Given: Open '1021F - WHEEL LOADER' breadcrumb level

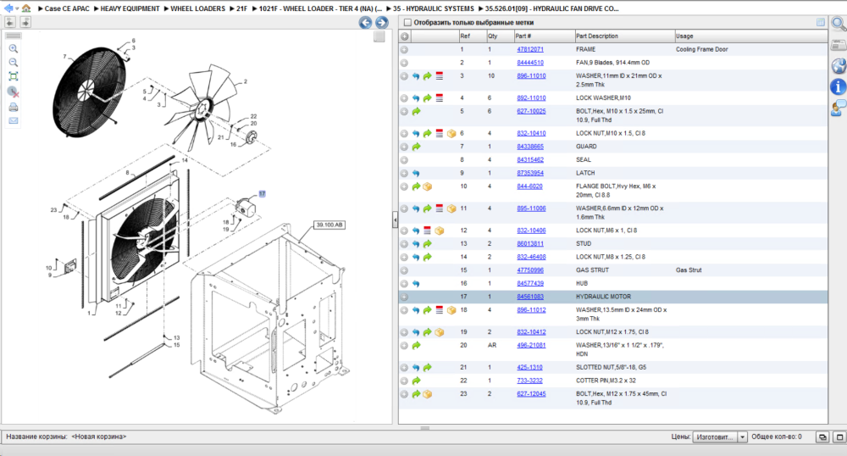Looking at the screenshot, I should 320,8.
